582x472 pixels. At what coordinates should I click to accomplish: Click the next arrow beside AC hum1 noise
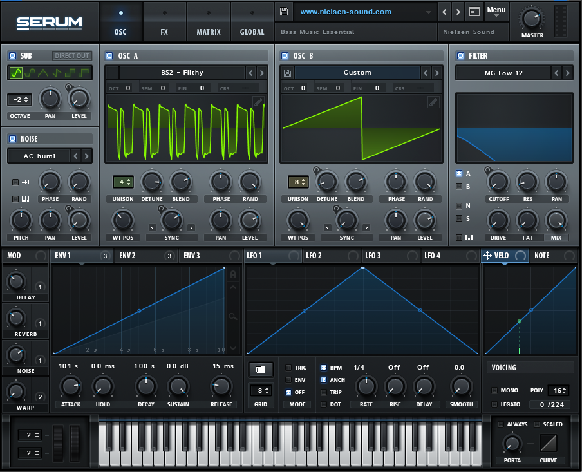86,156
